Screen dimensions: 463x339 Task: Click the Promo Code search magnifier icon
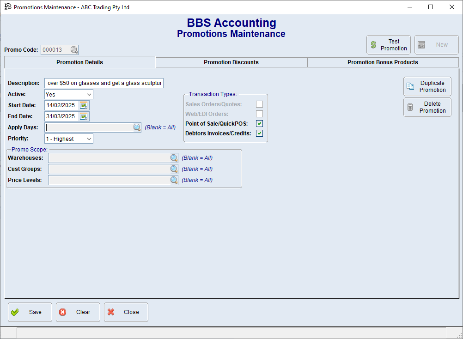74,50
